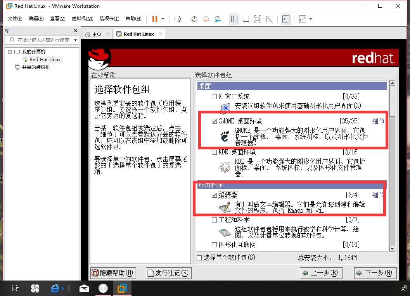Screen dimensions: 410x296
Task: Switch to Unity mode icon
Action: click(x=269, y=19)
